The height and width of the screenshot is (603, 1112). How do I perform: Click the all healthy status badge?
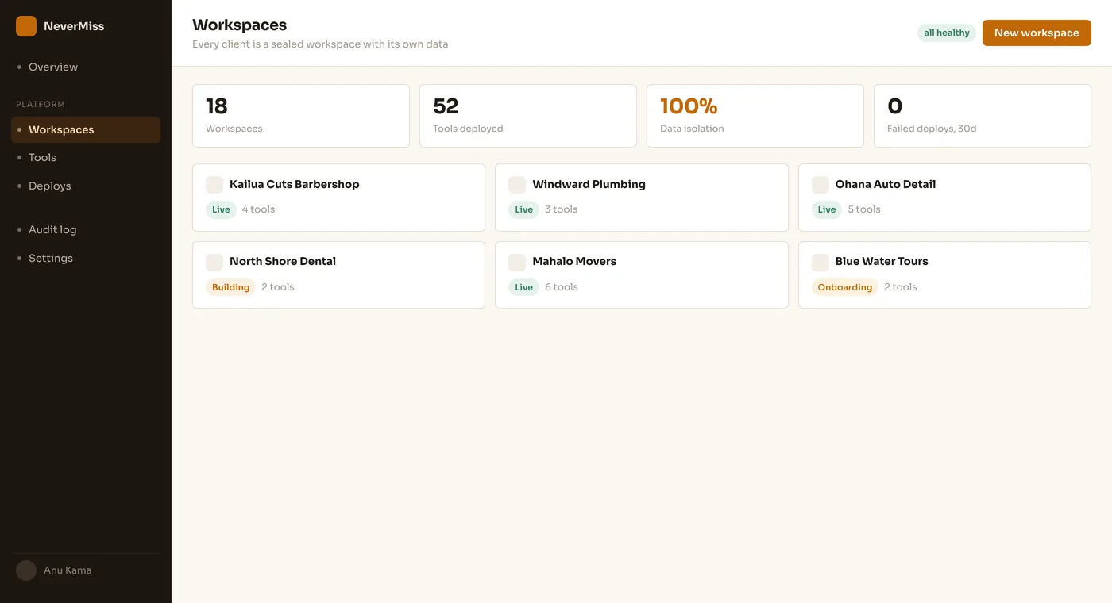(947, 33)
